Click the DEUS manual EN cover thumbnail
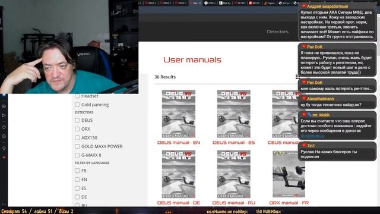Viewport: 380px width, 214px height. pos(179,114)
